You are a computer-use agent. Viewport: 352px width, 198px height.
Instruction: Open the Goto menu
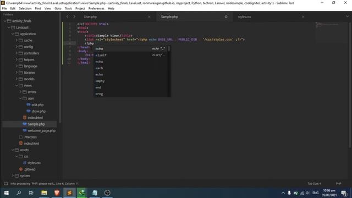(58, 9)
